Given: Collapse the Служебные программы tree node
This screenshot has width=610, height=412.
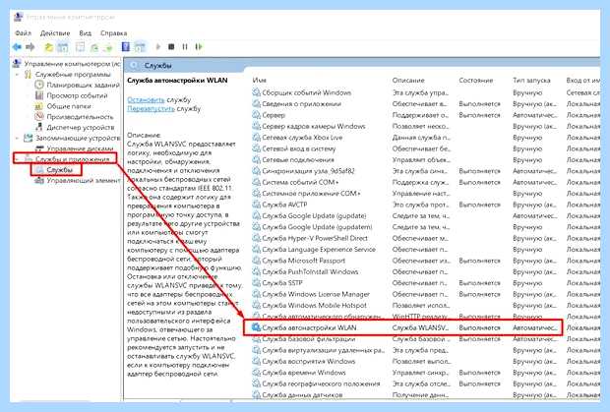Looking at the screenshot, I should [x=17, y=74].
